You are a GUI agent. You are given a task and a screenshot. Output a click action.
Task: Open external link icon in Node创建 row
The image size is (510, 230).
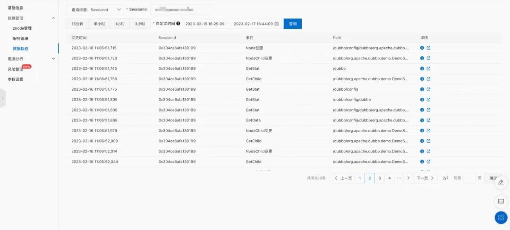[429, 48]
